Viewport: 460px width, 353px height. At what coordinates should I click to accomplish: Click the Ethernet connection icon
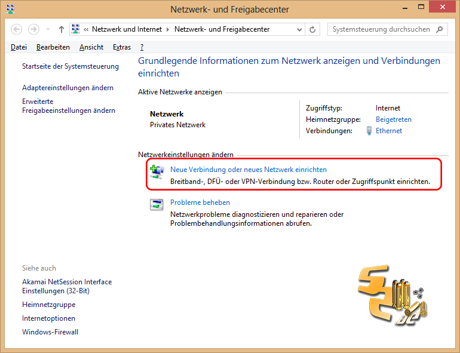369,131
